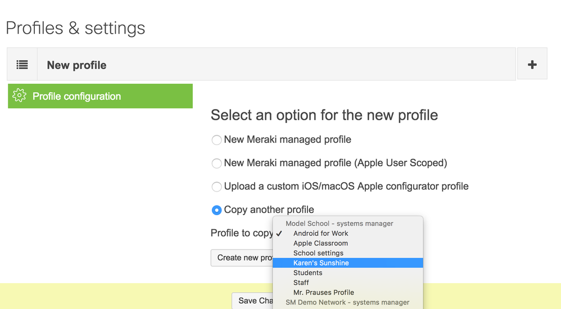Choose the Apple User Scoped profile option
The width and height of the screenshot is (561, 309).
216,163
